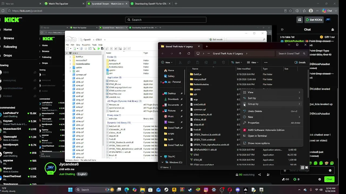Open the View dropdown in Explorer toolbar
Image resolution: width=346 pixels, height=194 pixels.
coord(253,63)
